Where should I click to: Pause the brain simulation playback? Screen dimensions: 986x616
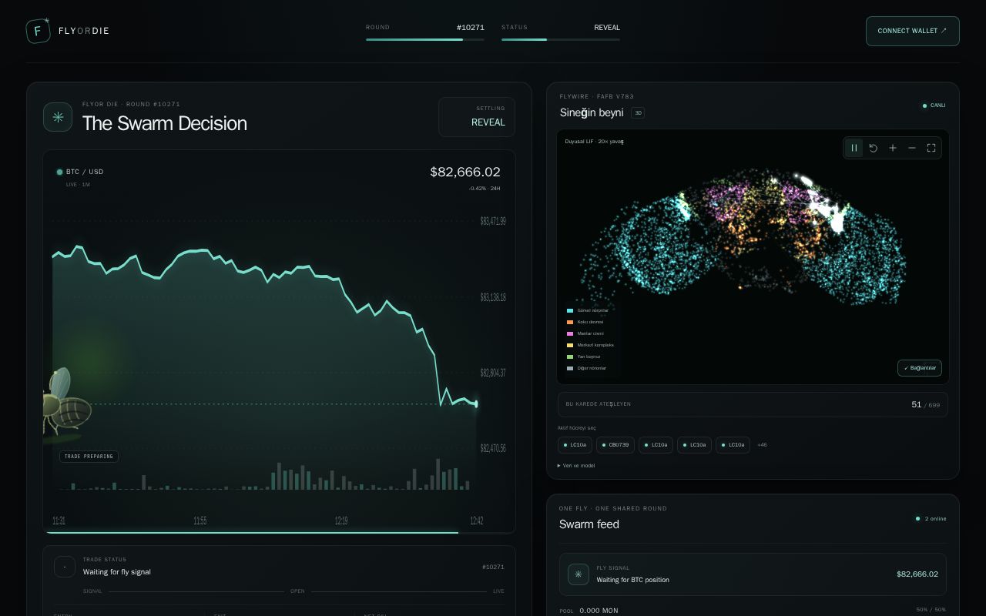tap(854, 148)
